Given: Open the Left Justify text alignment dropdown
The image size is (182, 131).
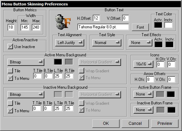Looking at the screenshot, I should (70, 43).
